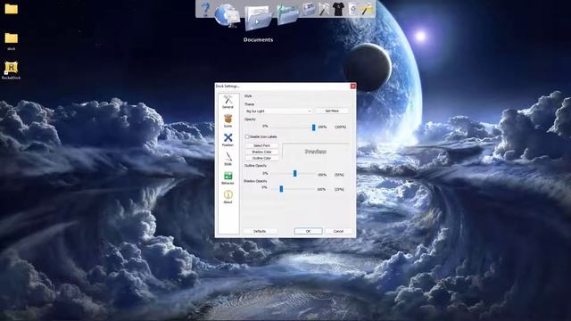
Task: Click the tools icon left of the t-shirt
Action: [x=324, y=9]
